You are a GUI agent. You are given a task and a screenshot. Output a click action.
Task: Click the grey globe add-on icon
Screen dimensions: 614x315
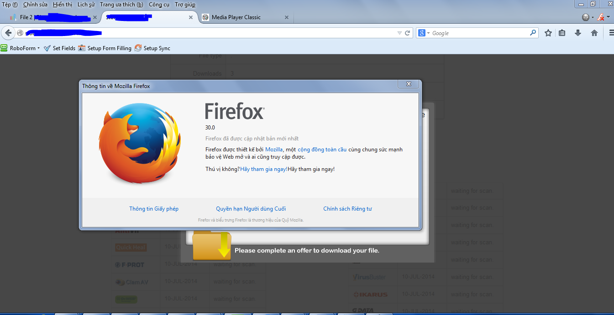586,17
